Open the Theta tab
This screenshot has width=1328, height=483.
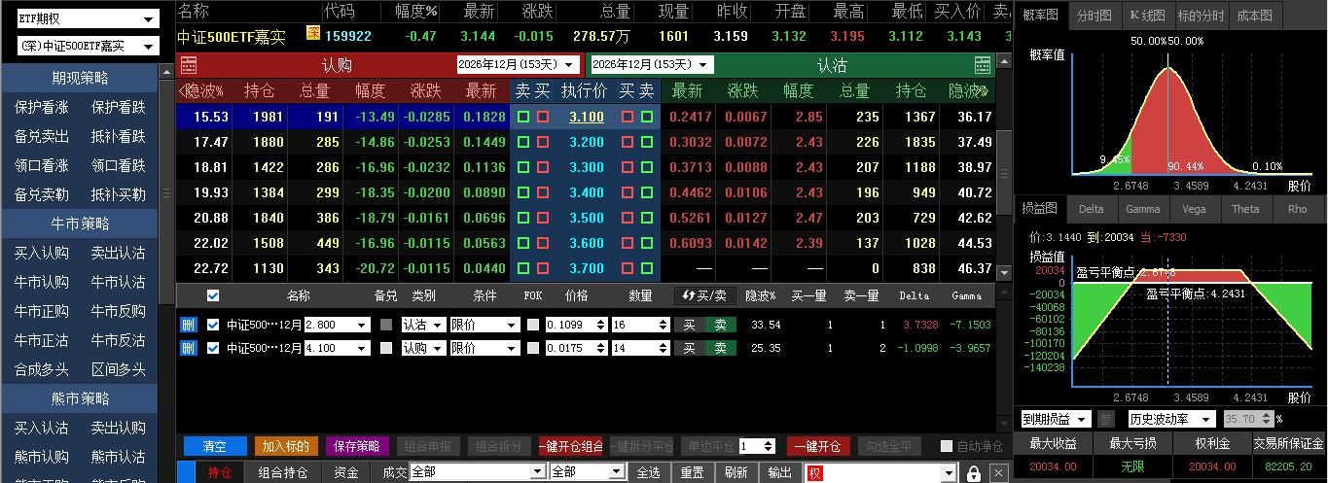tap(1245, 209)
